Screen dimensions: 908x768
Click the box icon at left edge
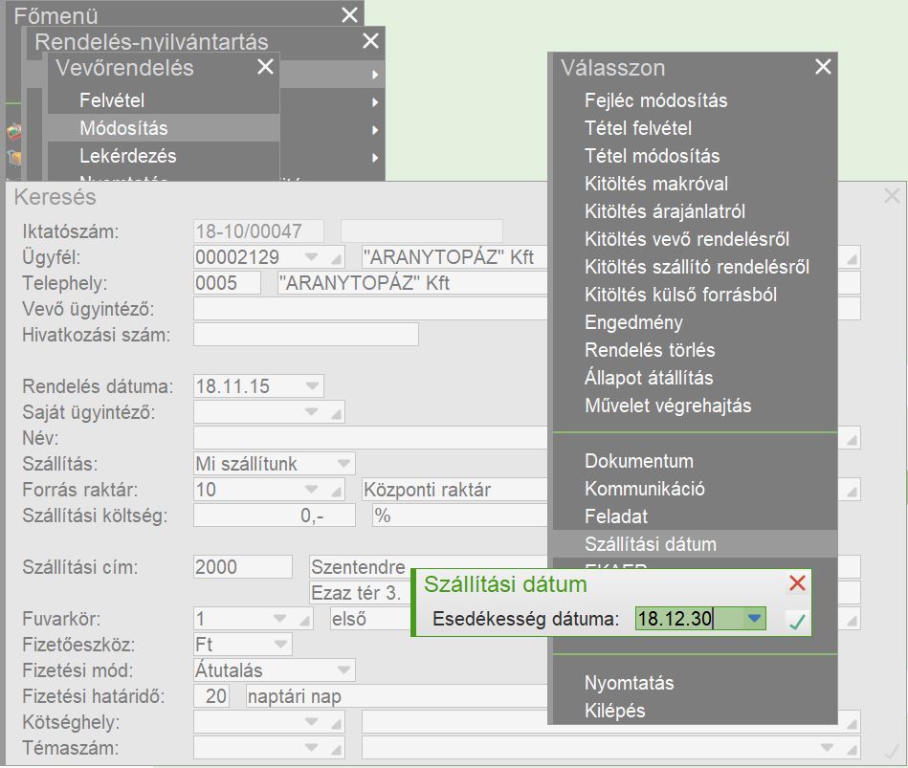(14, 158)
